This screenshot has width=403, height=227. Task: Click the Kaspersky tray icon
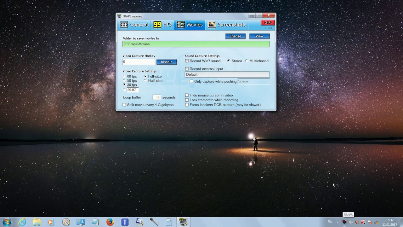363,222
